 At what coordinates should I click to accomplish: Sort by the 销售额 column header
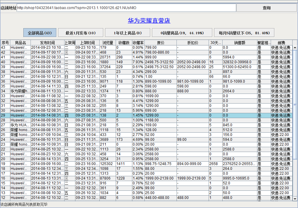[x=240, y=43]
